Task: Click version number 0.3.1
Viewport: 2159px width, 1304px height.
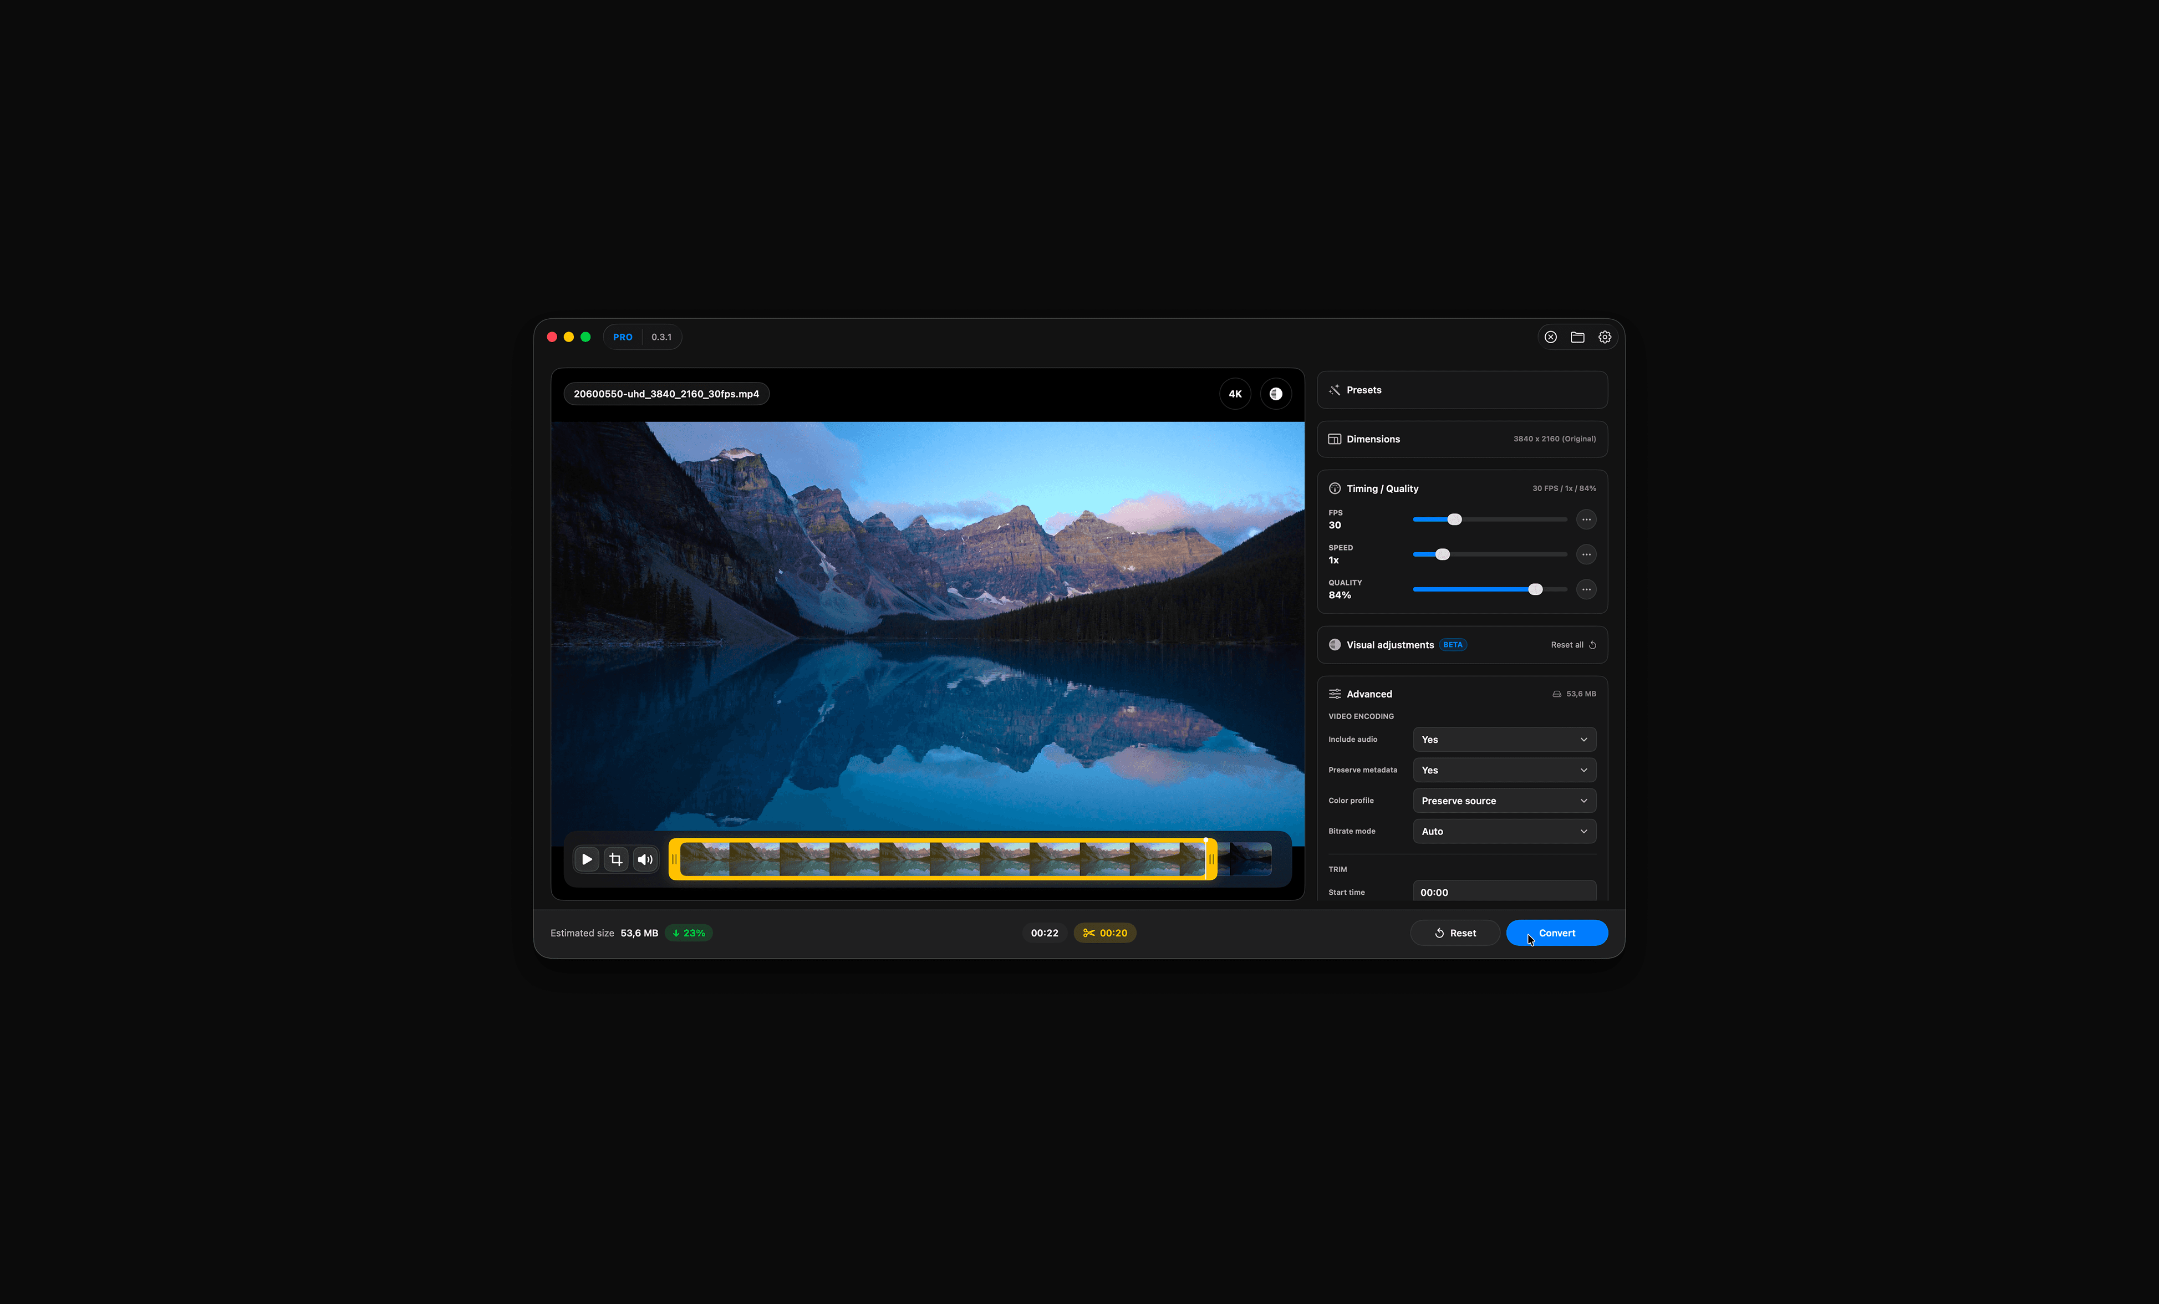Action: click(661, 337)
